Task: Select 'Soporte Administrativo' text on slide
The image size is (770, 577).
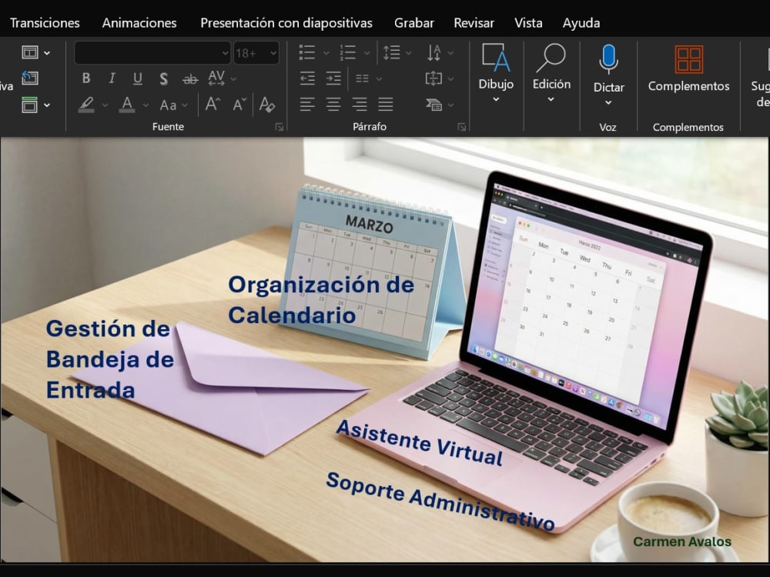Action: click(440, 501)
